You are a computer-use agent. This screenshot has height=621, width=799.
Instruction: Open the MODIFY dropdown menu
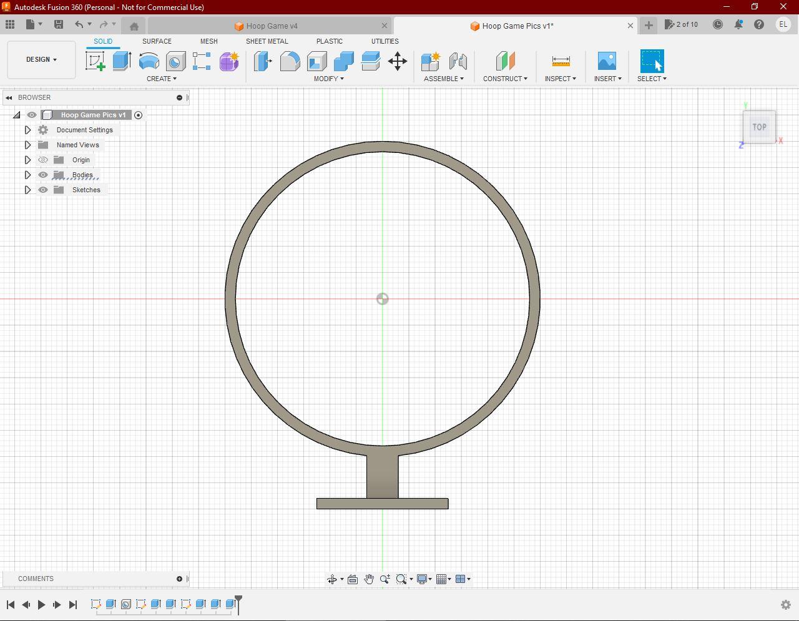[328, 79]
